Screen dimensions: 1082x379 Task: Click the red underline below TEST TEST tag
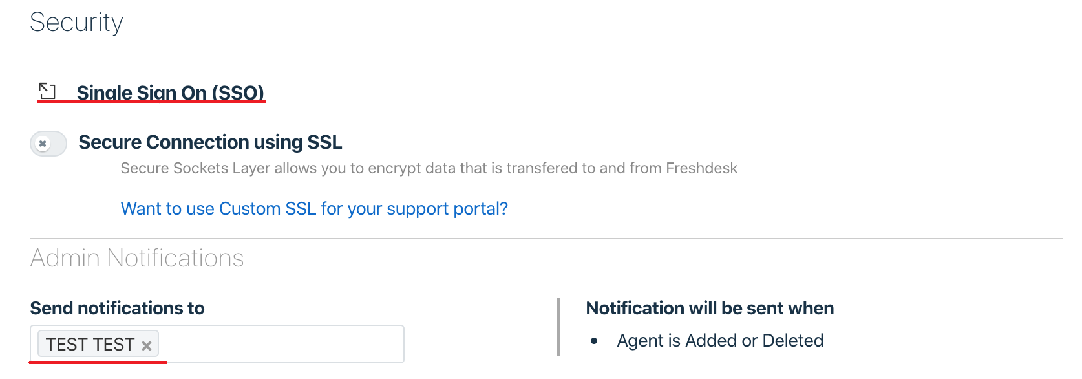98,362
